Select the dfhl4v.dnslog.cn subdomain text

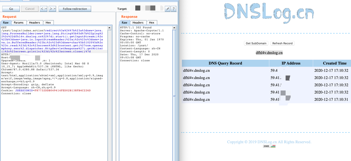(x=269, y=53)
